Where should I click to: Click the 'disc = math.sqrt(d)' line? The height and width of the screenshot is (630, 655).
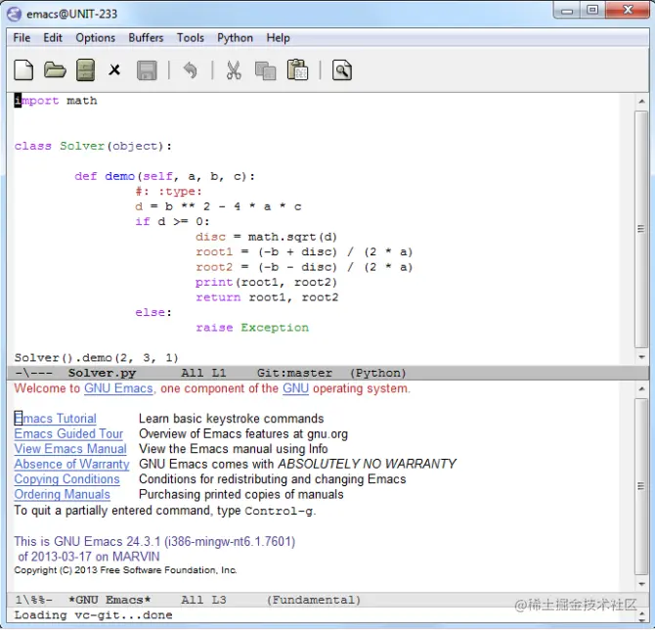click(266, 237)
